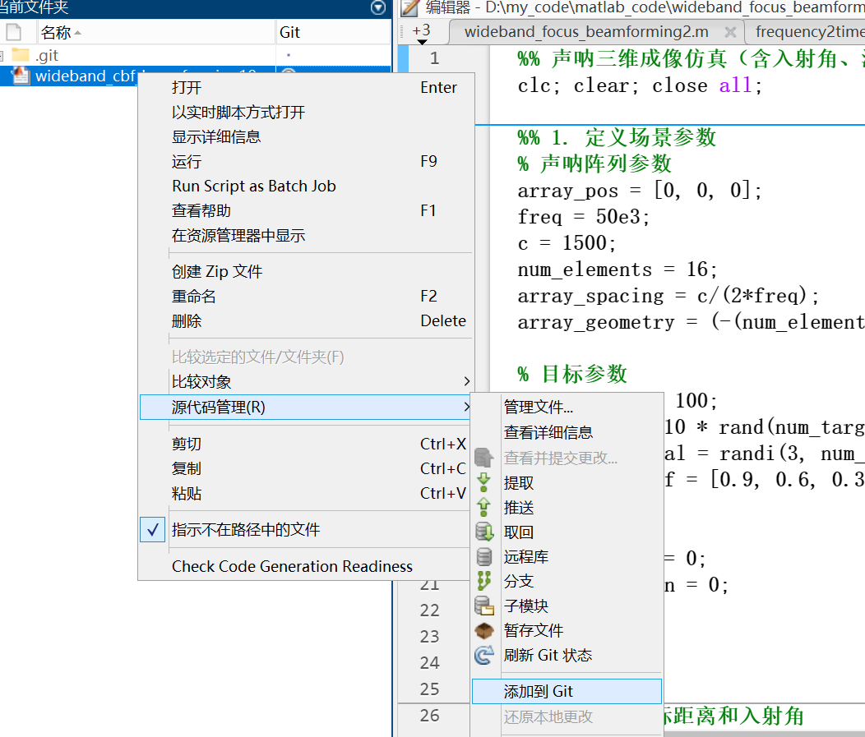Viewport: 865px width, 737px height.
Task: Refresh Git status with the circular arrow icon
Action: pos(485,655)
